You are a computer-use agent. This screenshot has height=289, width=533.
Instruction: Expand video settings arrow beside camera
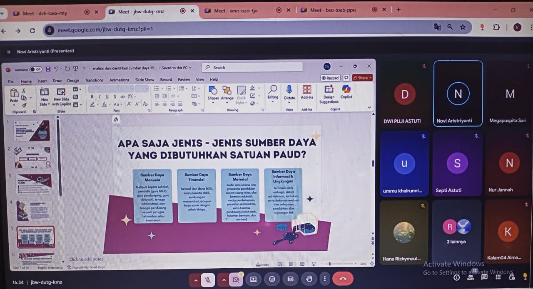coord(224,280)
